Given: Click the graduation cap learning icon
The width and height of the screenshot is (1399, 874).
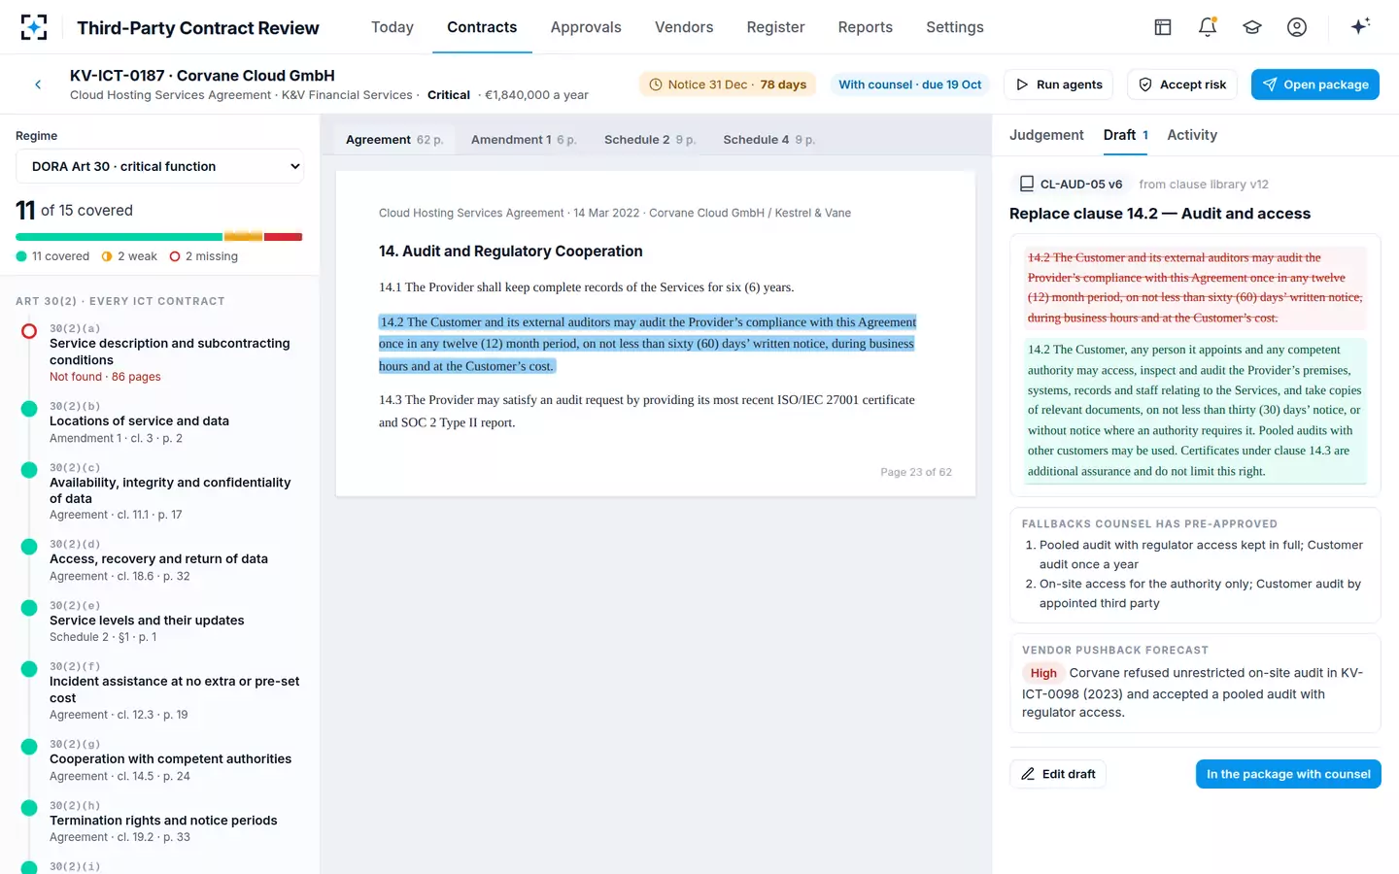Looking at the screenshot, I should tap(1252, 27).
